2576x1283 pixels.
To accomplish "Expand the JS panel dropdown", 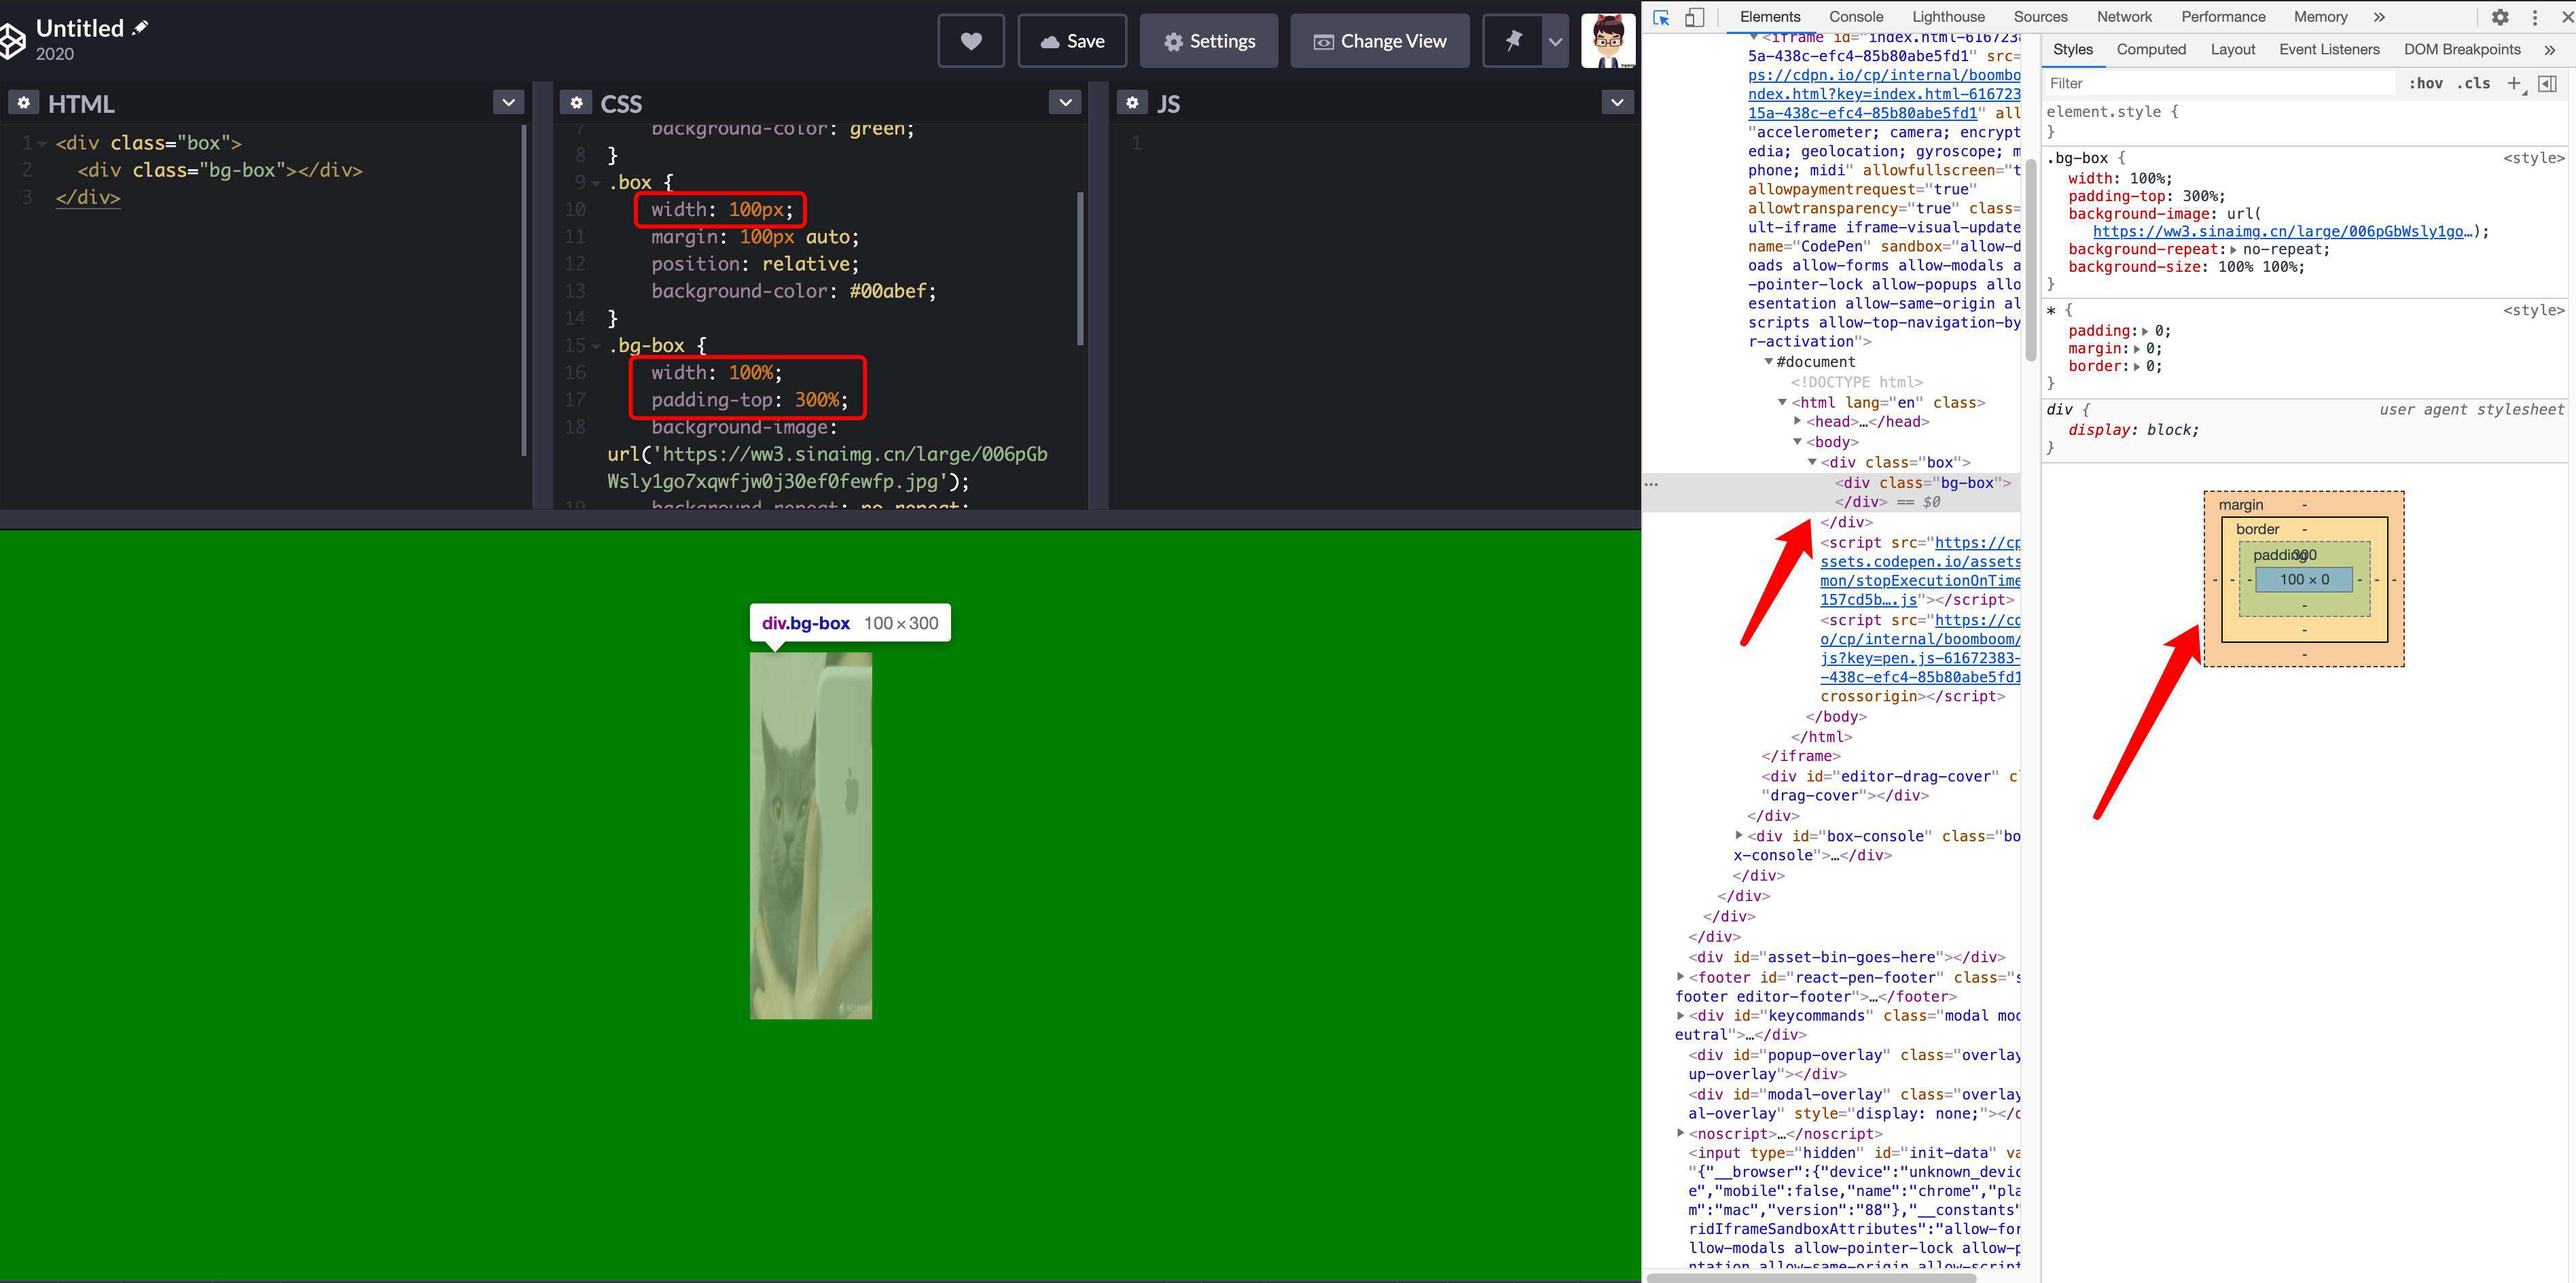I will tap(1617, 102).
